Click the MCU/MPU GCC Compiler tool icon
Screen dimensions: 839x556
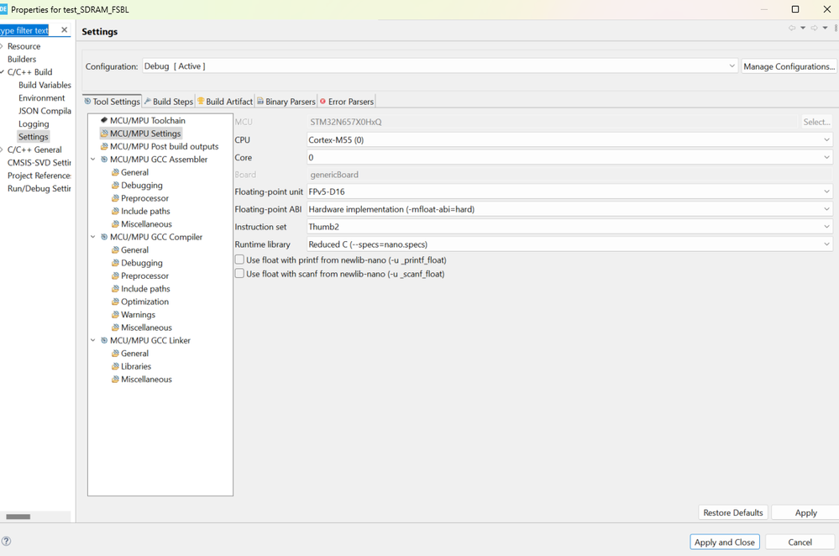104,237
